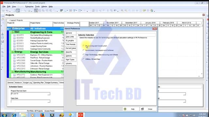Click the Windows Start button
This screenshot has height=117, width=209.
tap(4, 115)
